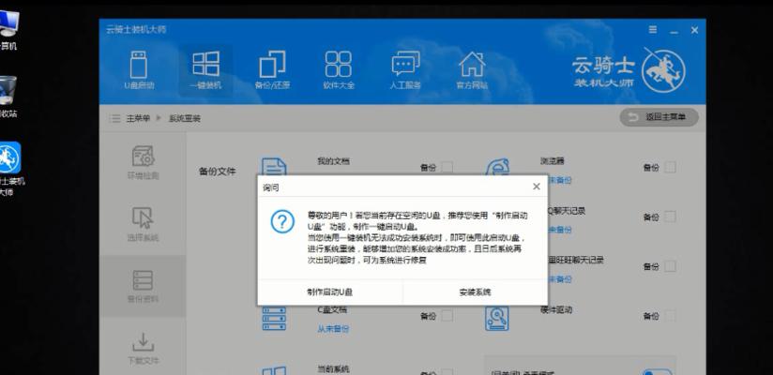Click 主菜单 in the breadcrumb
Viewport: 773px width, 375px height.
point(138,118)
